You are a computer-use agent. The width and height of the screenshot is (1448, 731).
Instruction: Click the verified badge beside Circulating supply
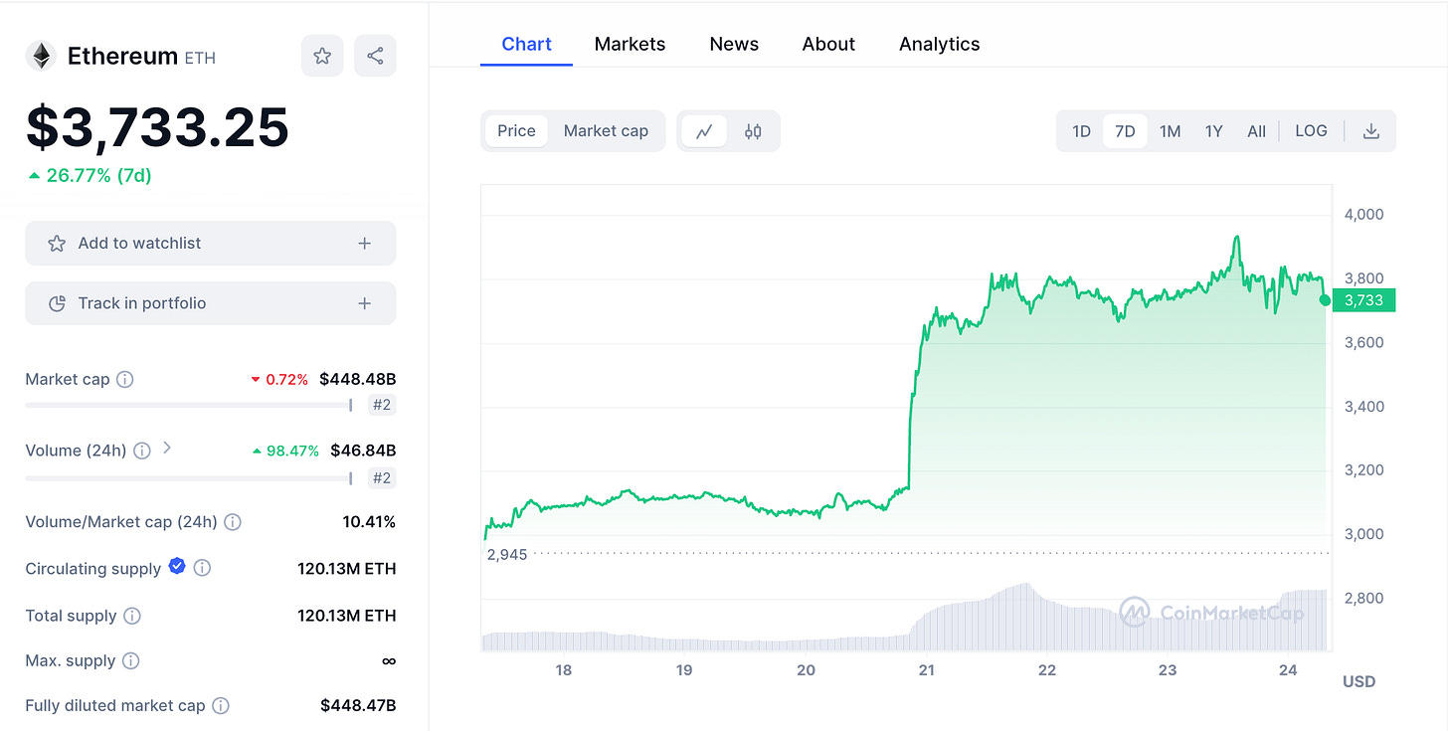point(177,567)
